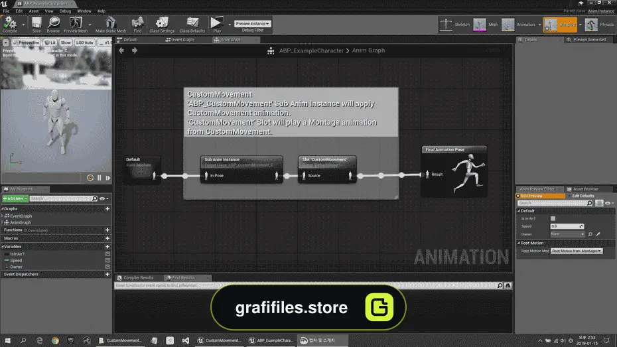Click the Class Settings icon
This screenshot has width=617, height=347.
coord(162,25)
